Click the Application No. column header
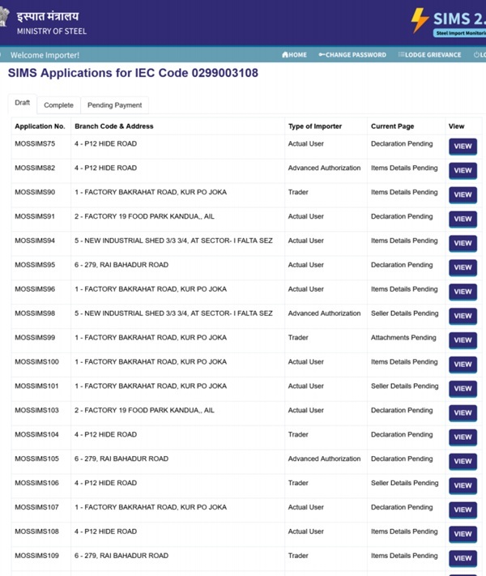This screenshot has height=576, width=486. tap(40, 126)
